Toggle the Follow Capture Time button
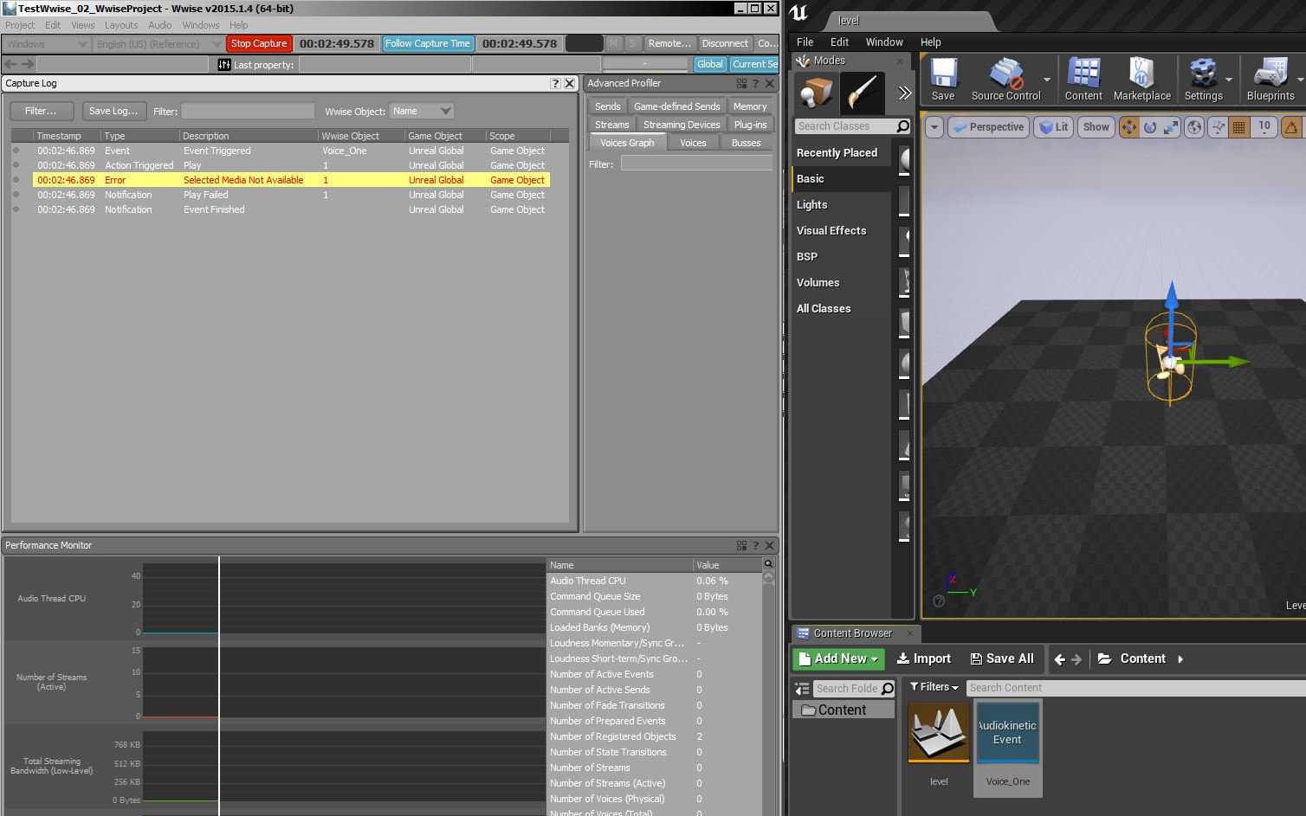The height and width of the screenshot is (816, 1306). click(x=428, y=43)
